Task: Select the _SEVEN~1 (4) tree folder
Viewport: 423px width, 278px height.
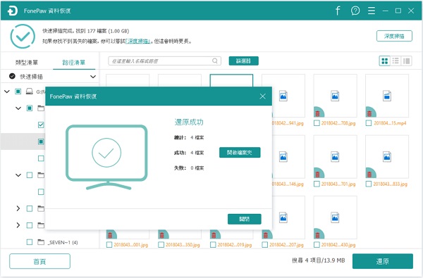Action: pyautogui.click(x=63, y=242)
